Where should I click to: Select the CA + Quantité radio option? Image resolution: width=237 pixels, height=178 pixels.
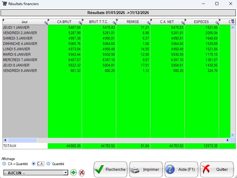[x=4, y=164]
